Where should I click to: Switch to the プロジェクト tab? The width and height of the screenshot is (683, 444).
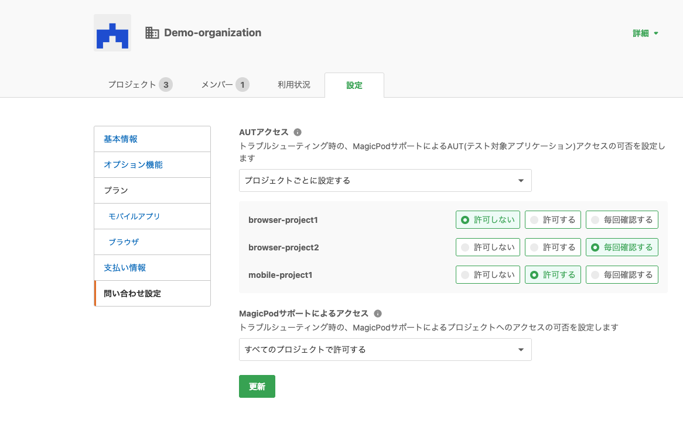[x=140, y=85]
